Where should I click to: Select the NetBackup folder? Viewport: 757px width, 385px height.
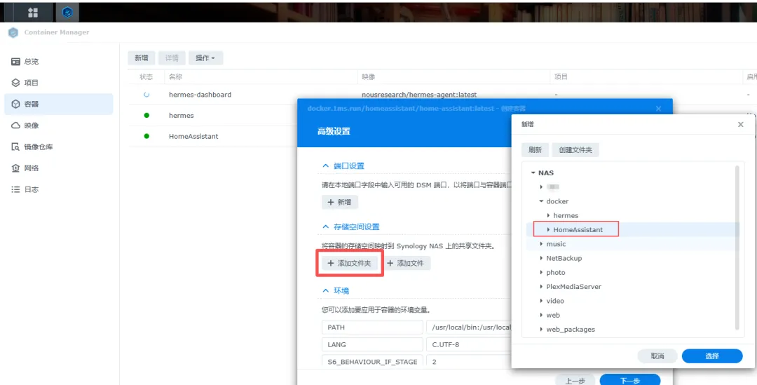(564, 258)
